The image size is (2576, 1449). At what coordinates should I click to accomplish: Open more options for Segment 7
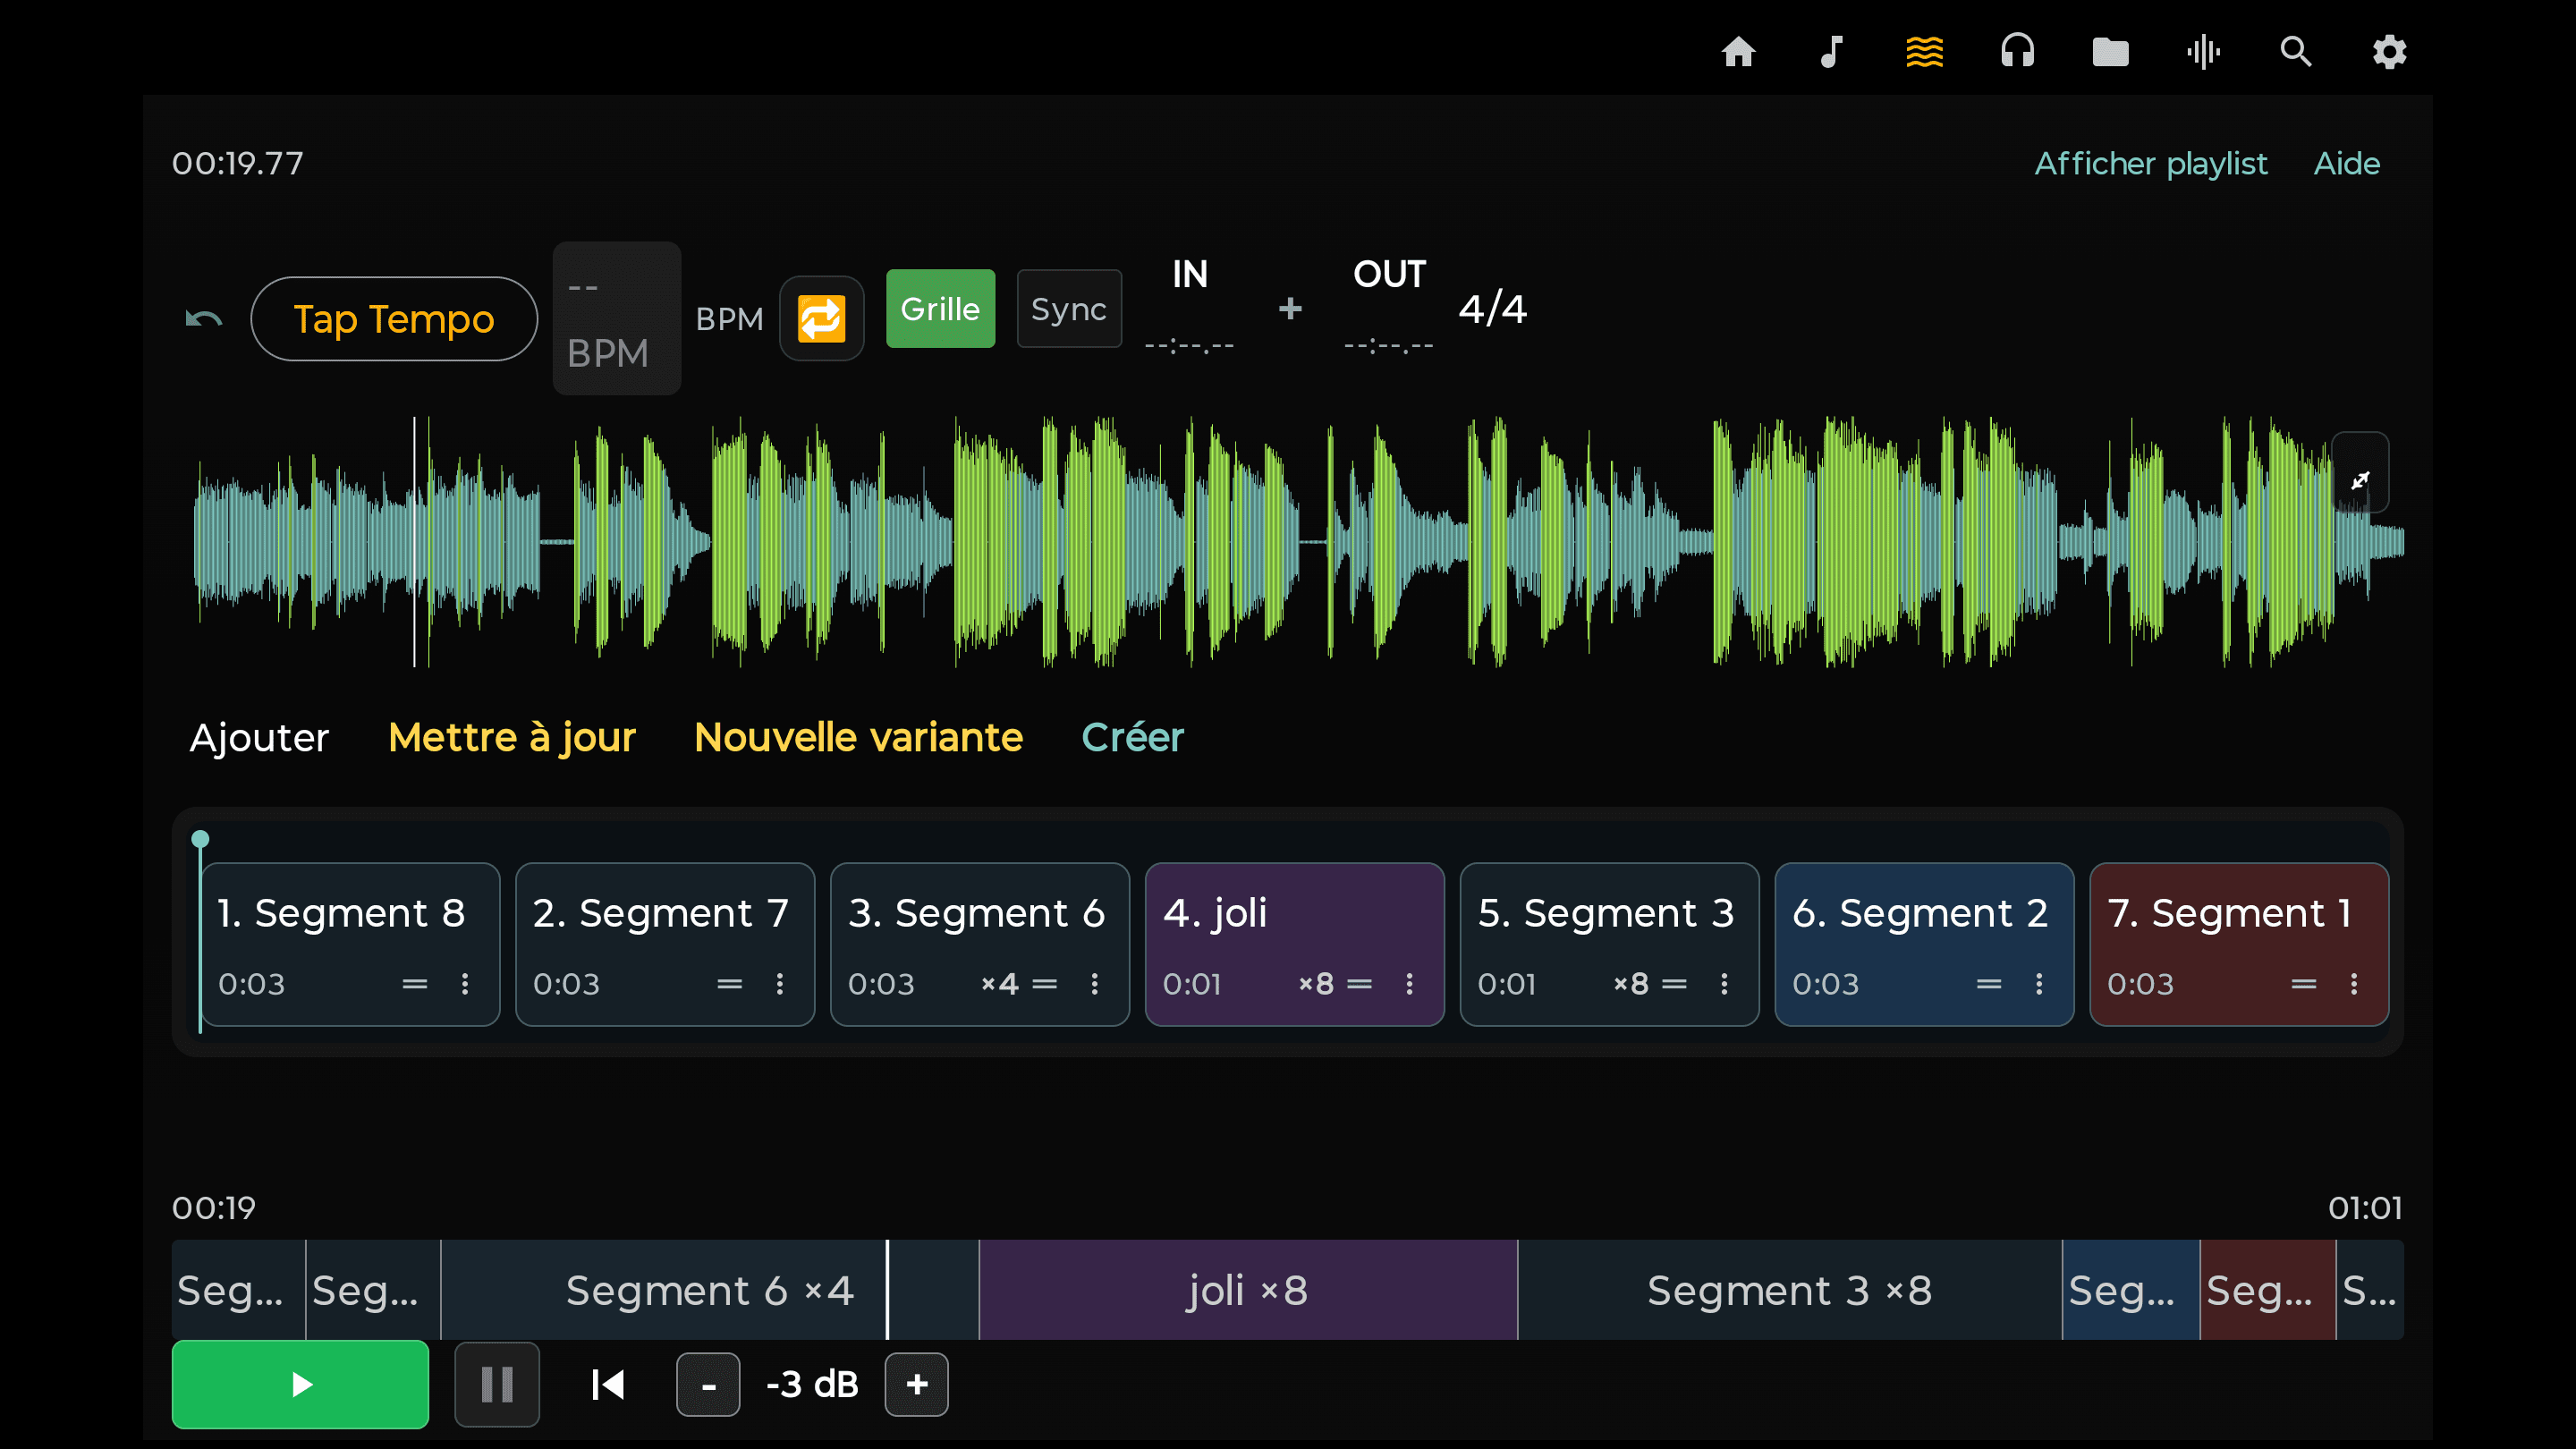[x=780, y=984]
